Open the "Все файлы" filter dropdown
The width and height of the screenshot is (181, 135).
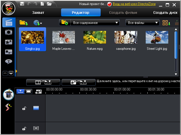[x=156, y=23]
